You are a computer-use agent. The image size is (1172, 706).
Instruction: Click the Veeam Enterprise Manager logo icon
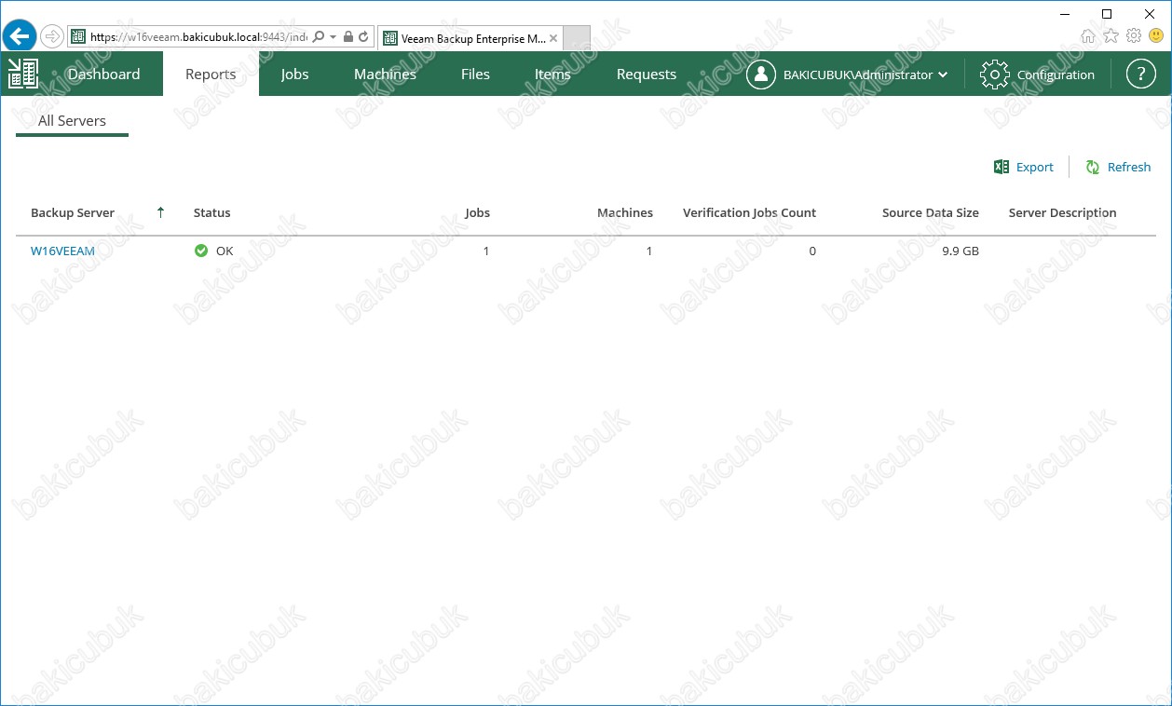[x=22, y=74]
